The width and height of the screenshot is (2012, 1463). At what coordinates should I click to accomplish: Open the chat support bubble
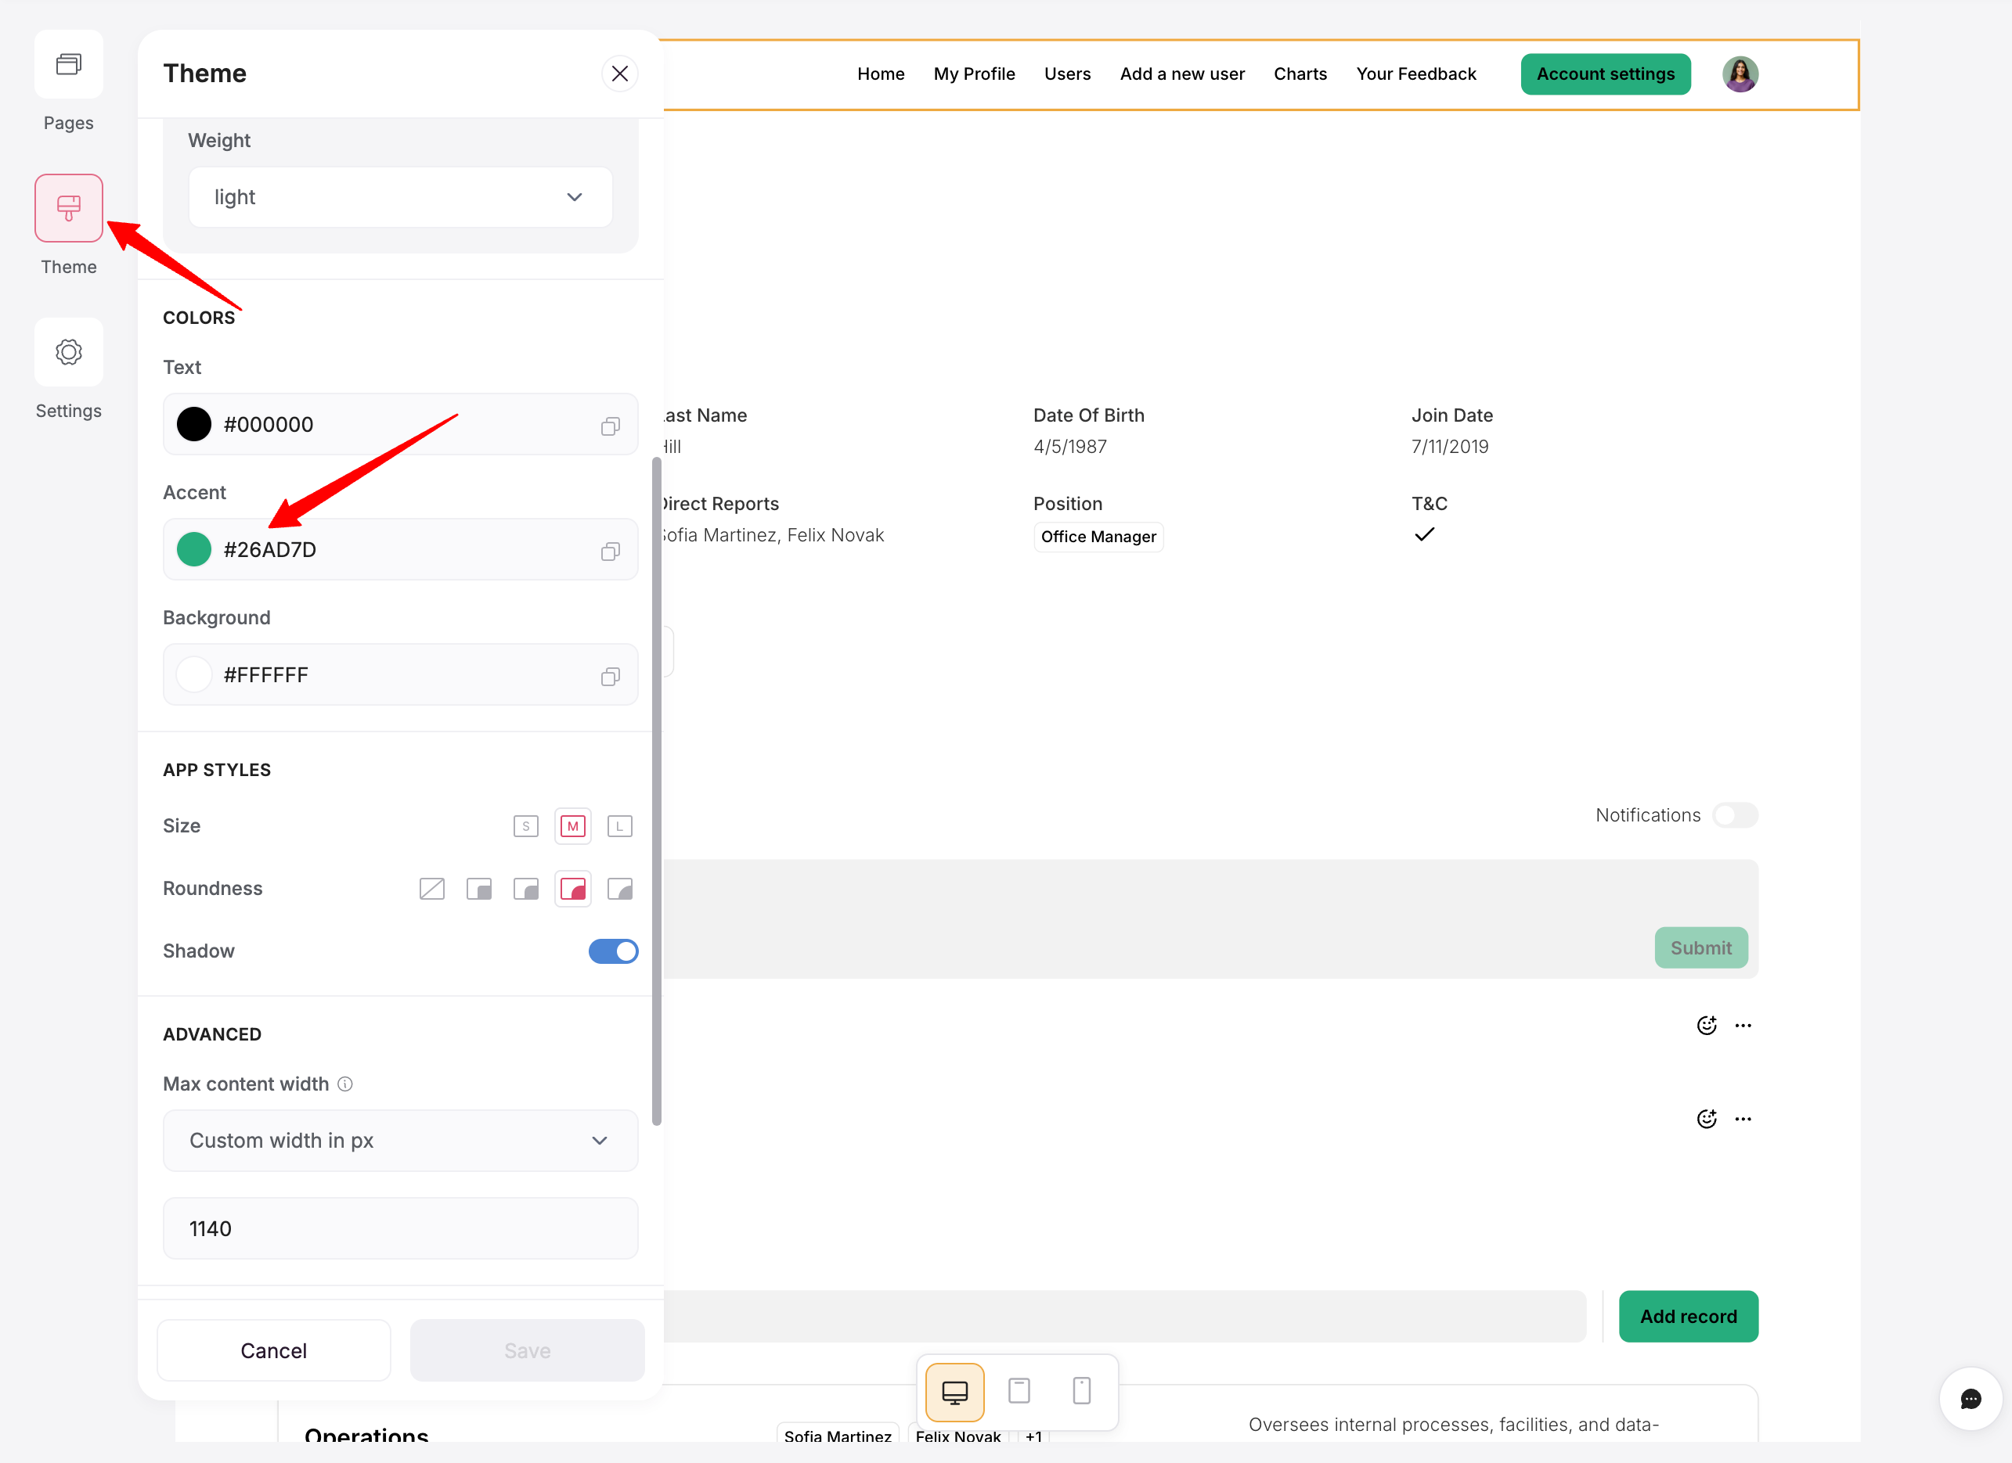pos(1971,1399)
